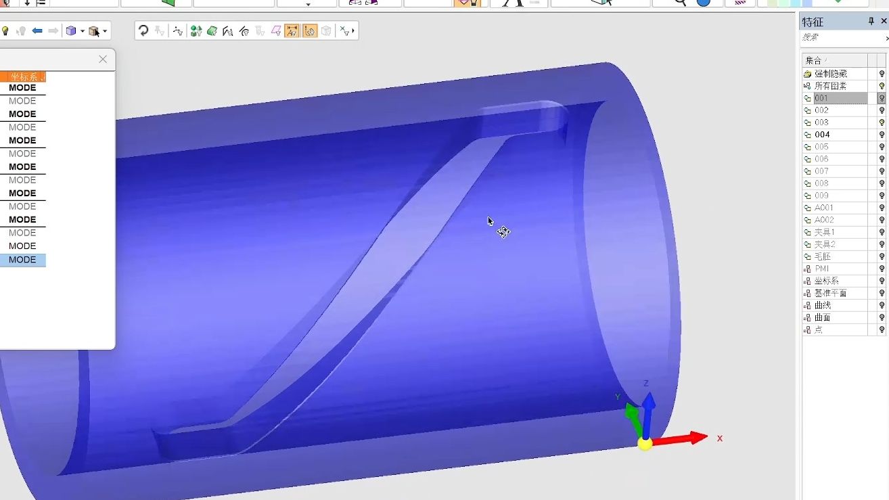Click the highlighted blue MODE entry
Image resolution: width=889 pixels, height=500 pixels.
coord(22,260)
